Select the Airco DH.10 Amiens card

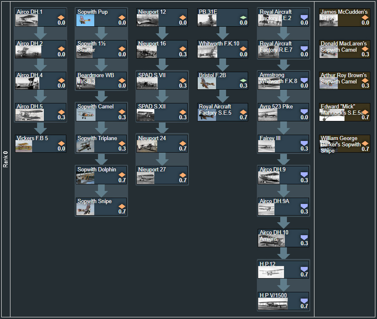pyautogui.click(x=284, y=238)
